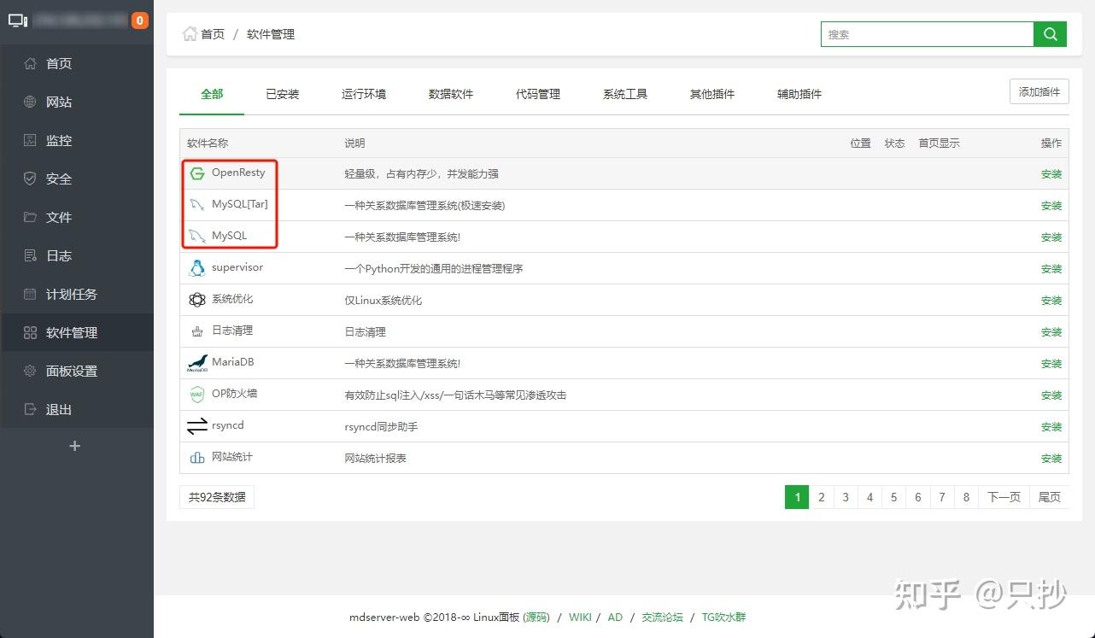
Task: Click inside the search input field
Action: pos(927,34)
